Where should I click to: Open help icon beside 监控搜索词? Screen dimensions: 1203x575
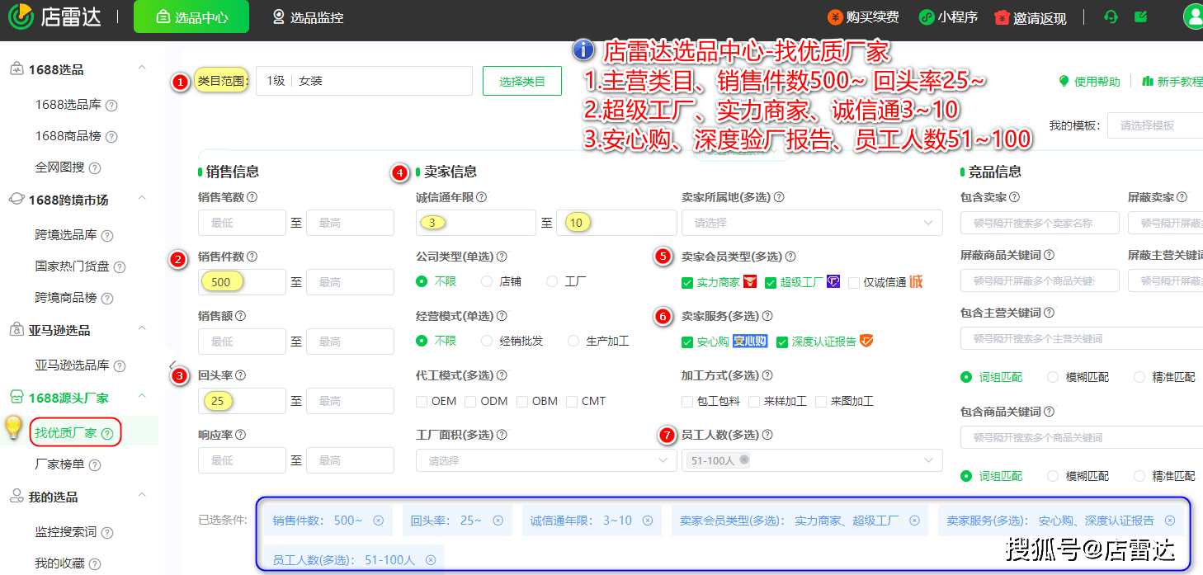pyautogui.click(x=107, y=533)
